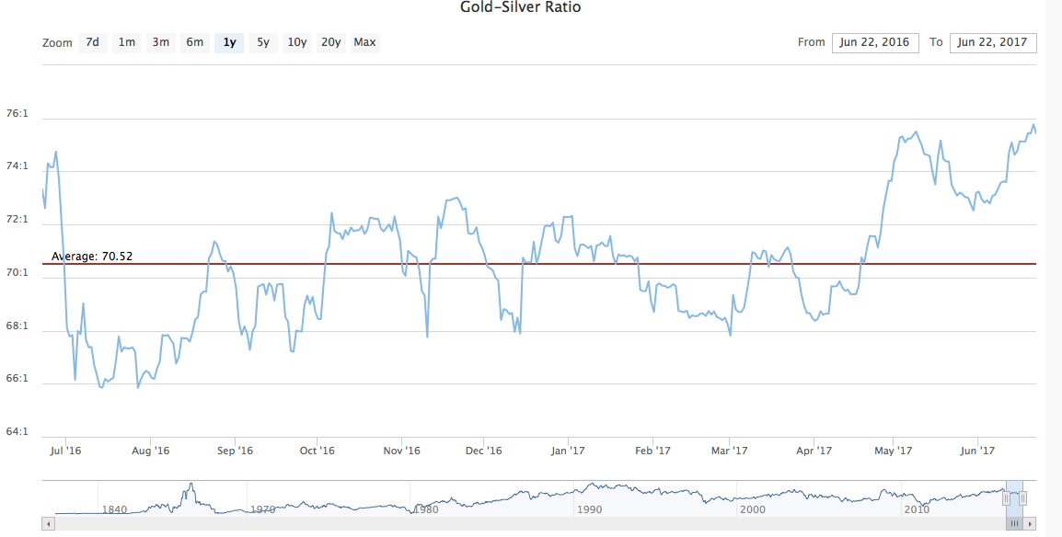Image resolution: width=1062 pixels, height=537 pixels.
Task: Select the 1m zoom range
Action: pos(127,42)
